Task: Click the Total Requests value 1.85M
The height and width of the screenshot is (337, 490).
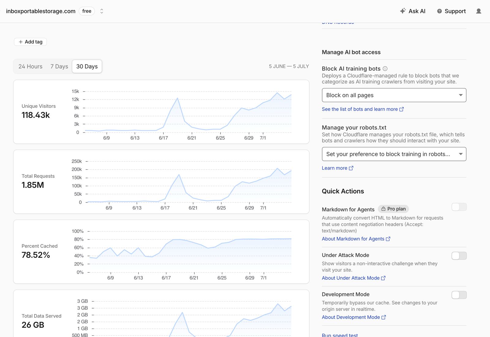Action: tap(33, 185)
